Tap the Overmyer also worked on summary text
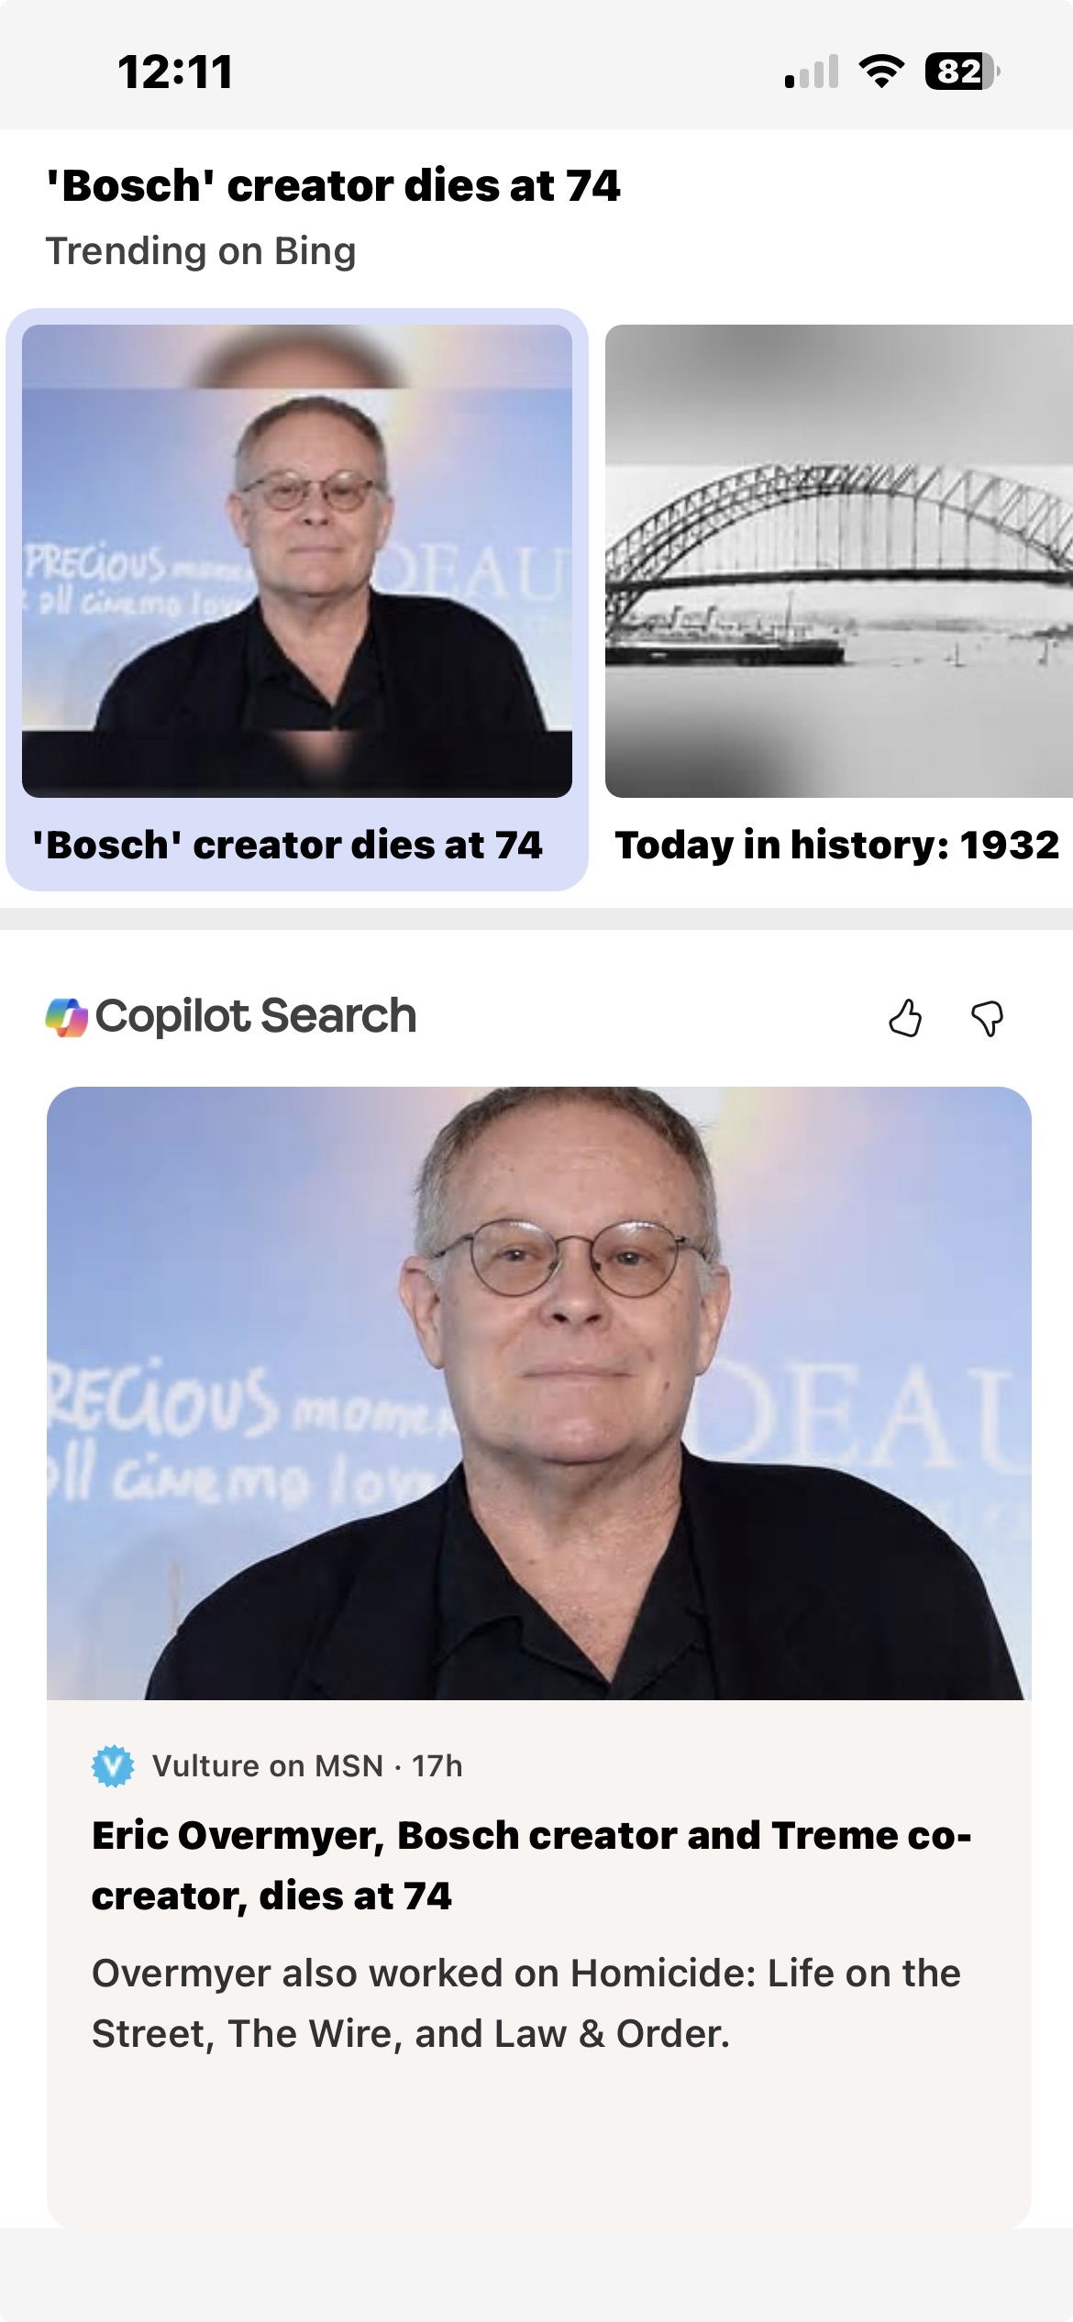 (x=526, y=2003)
